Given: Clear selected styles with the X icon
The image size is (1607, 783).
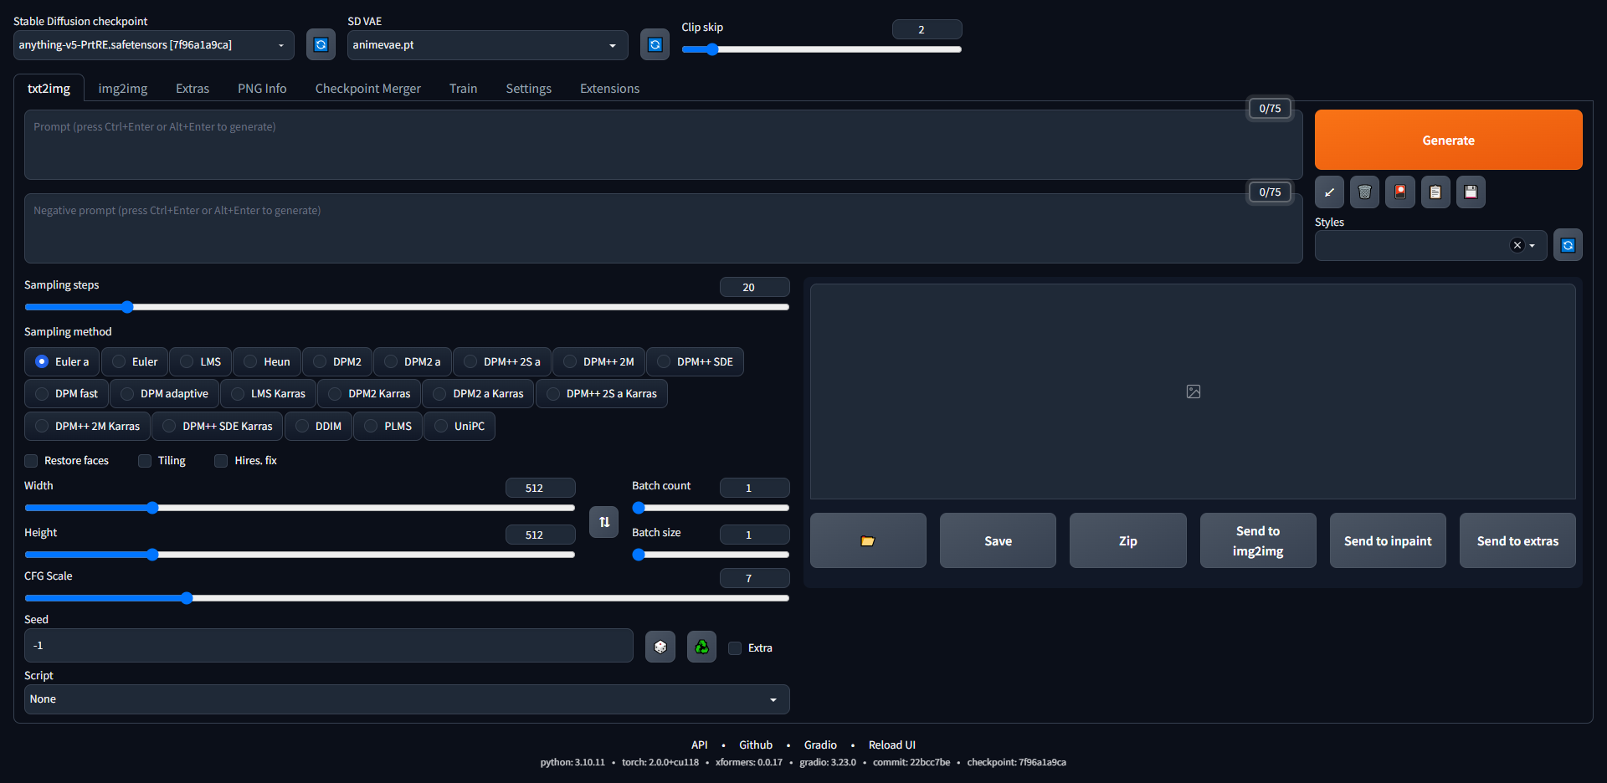Looking at the screenshot, I should (x=1517, y=245).
